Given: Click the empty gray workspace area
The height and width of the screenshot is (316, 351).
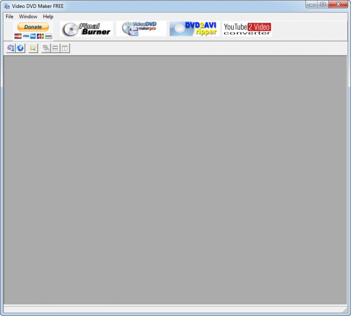Looking at the screenshot, I should point(175,180).
